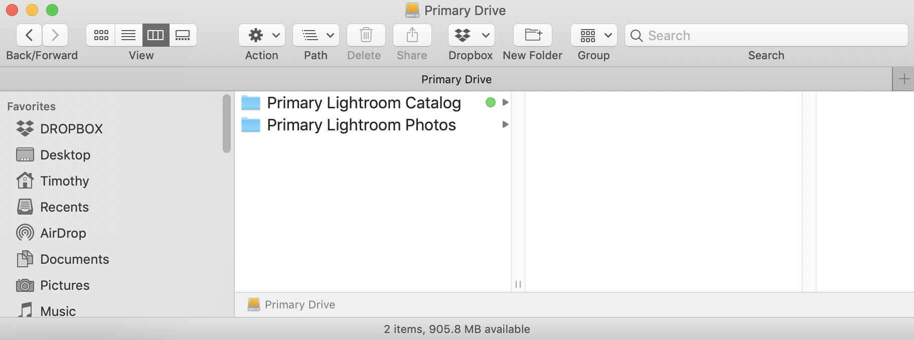914x340 pixels.
Task: Click the sidebar scrollbar
Action: 227,123
